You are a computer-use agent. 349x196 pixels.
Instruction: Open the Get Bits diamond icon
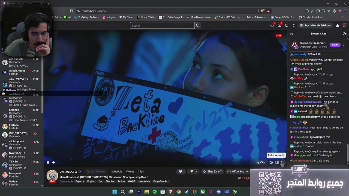click(294, 25)
